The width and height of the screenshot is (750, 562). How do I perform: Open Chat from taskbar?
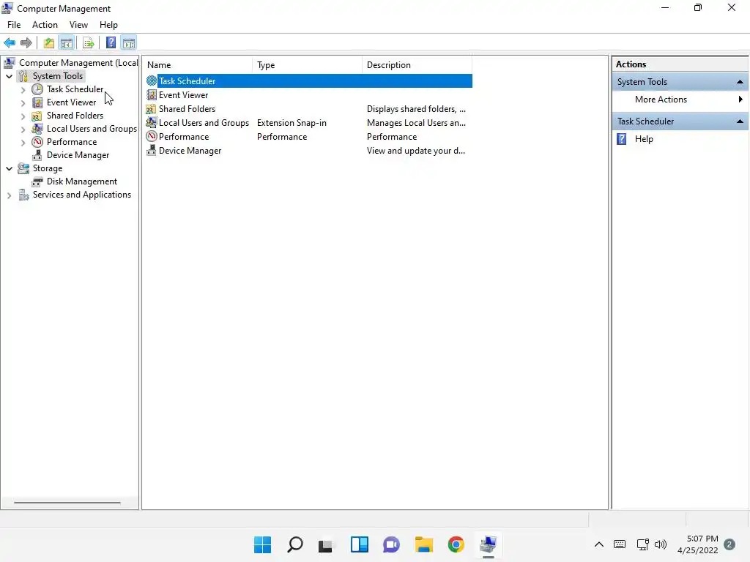click(391, 544)
